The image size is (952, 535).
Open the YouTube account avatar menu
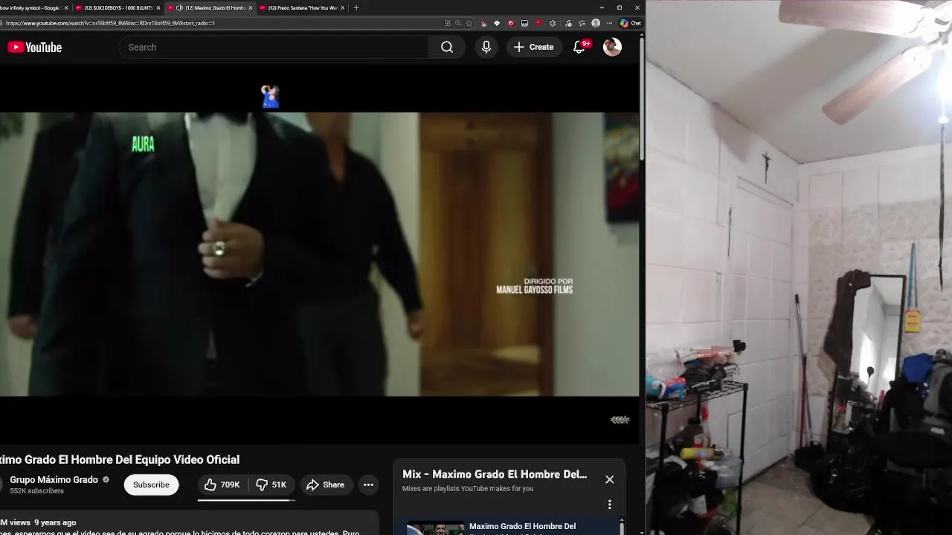(612, 47)
